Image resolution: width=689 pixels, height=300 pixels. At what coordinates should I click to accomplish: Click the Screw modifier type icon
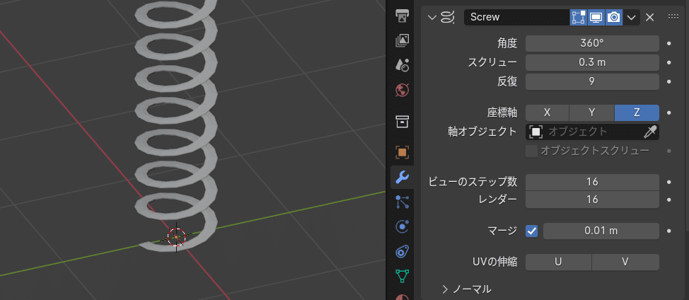click(x=448, y=18)
